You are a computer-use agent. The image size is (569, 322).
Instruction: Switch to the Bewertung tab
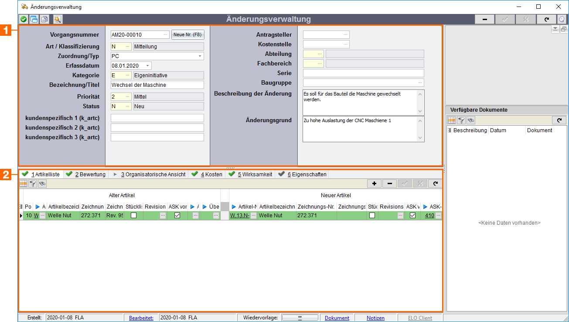[86, 174]
